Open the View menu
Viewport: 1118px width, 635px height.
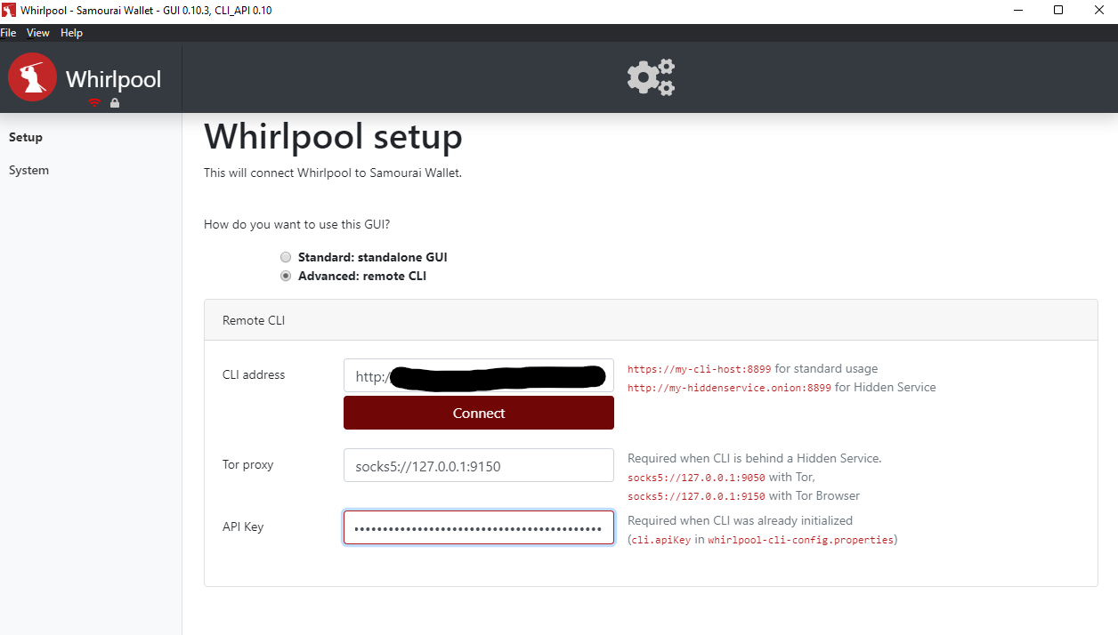tap(38, 33)
